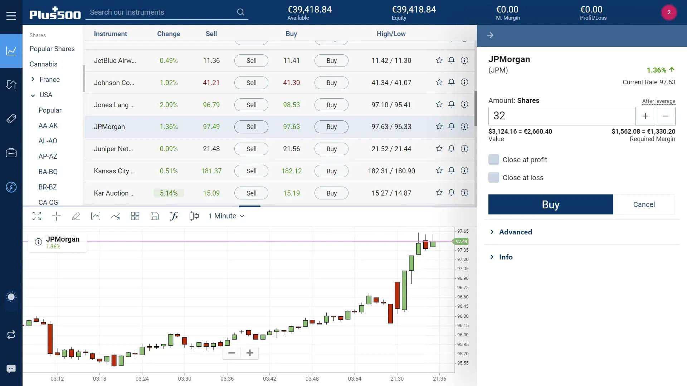Click Sell in the JPMorgan row
687x386 pixels.
click(251, 127)
